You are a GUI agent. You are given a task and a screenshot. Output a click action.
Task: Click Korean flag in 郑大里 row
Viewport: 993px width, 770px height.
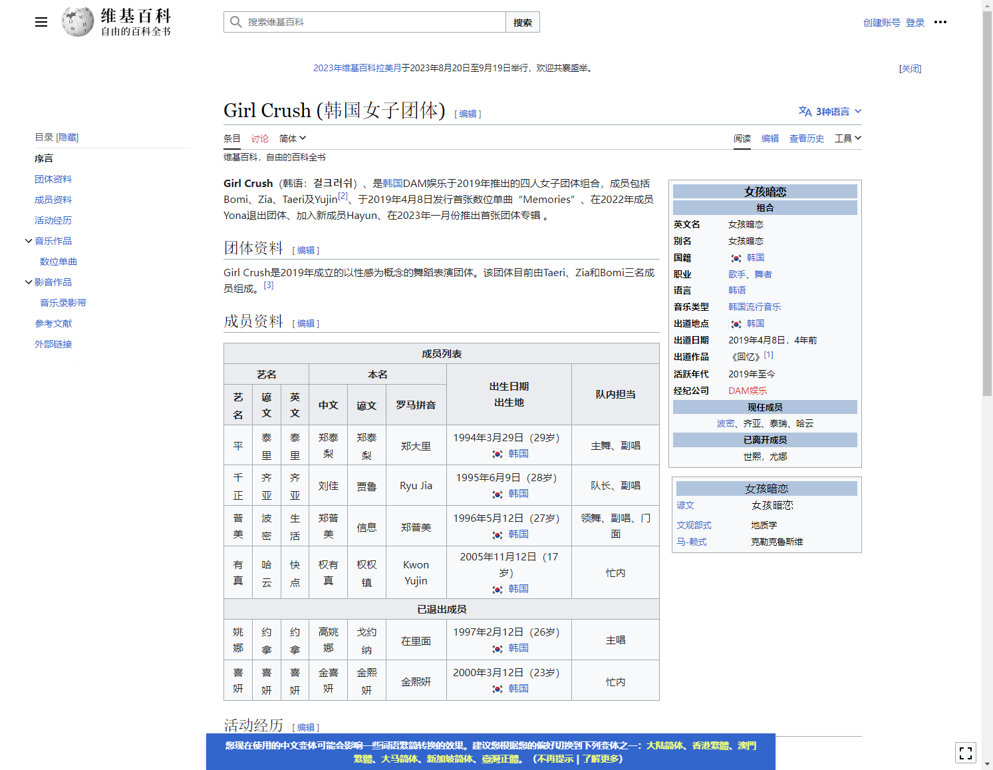tap(497, 454)
